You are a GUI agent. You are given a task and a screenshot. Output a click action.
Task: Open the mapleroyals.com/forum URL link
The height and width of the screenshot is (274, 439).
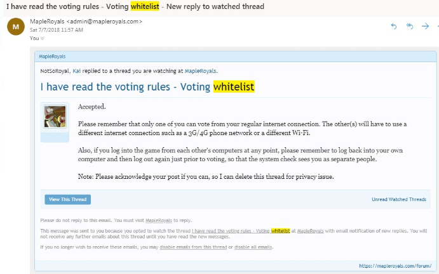pos(395,266)
